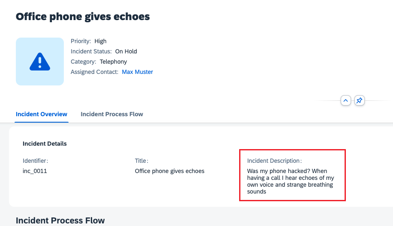Switch to the Incident Process Flow tab
The image size is (393, 226).
112,114
